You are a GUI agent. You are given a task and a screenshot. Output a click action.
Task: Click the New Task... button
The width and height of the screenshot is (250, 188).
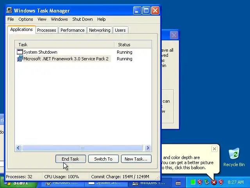pyautogui.click(x=136, y=159)
